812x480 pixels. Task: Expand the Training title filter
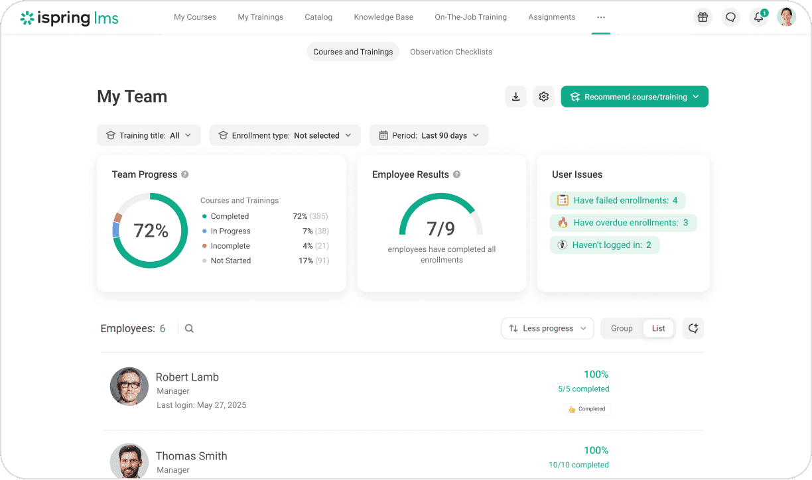[149, 135]
